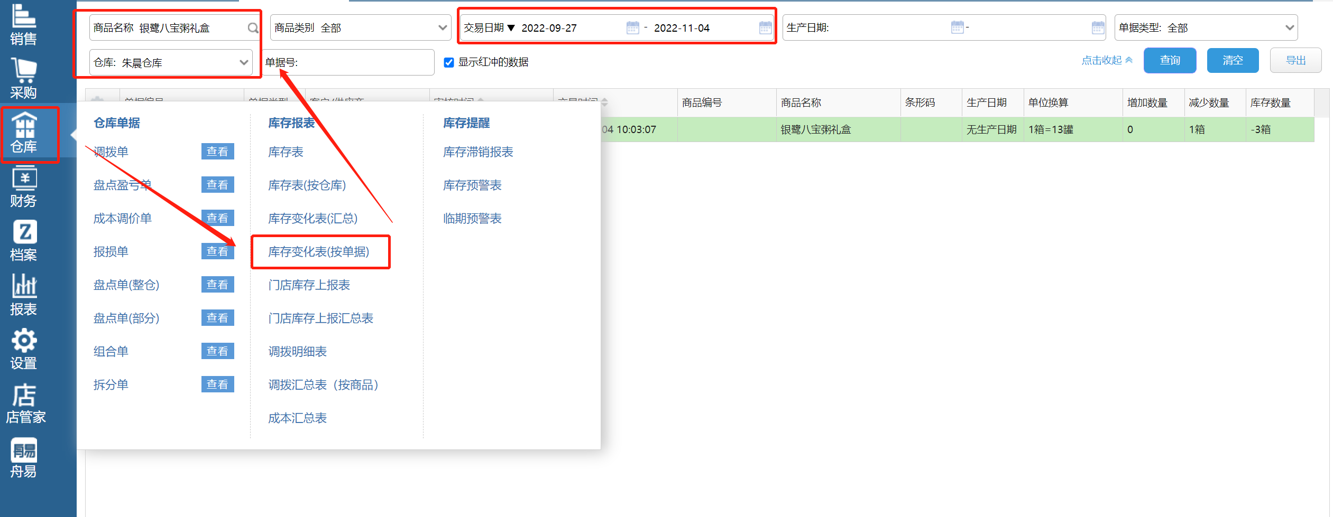This screenshot has height=517, width=1333.
Task: Click the search magnifier in 商品名称 field
Action: [253, 28]
